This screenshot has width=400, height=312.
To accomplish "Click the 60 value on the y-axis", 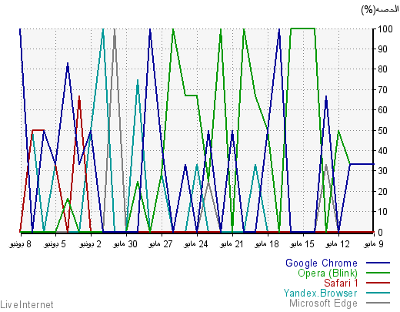I will (x=382, y=110).
